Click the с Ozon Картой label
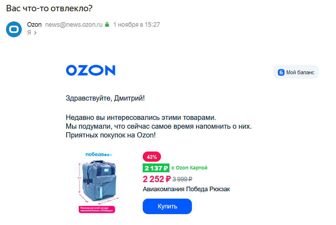 click(x=189, y=168)
